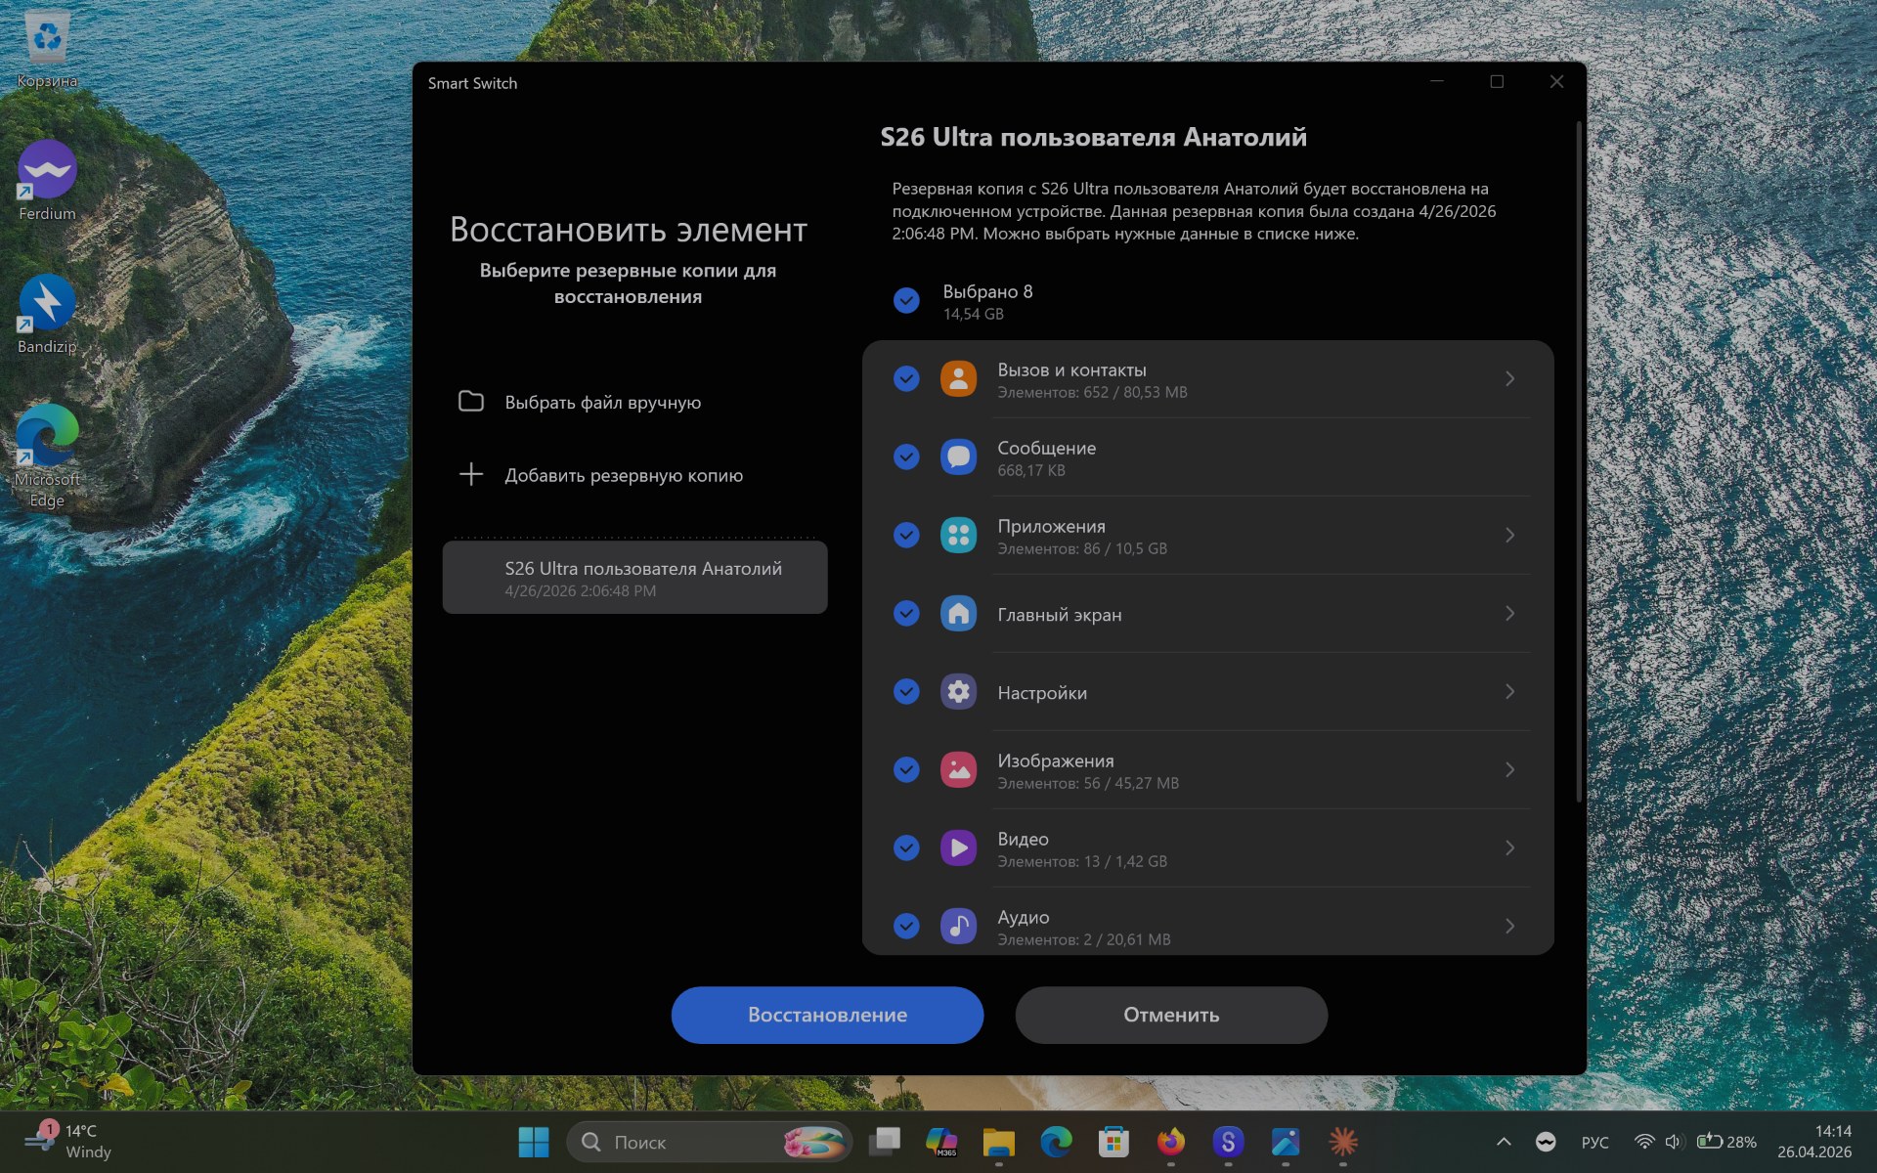Screen dimensions: 1877x1173
Task: Expand 'Вызов и контакты' details chevron
Action: (1509, 378)
